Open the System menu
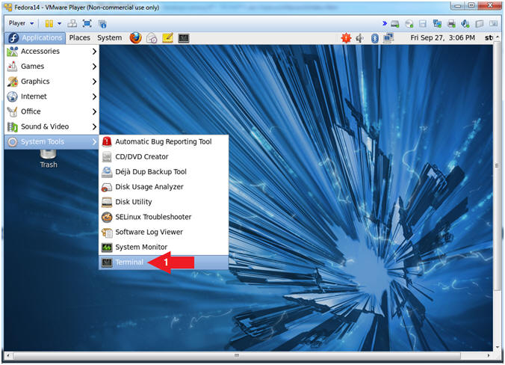 110,37
